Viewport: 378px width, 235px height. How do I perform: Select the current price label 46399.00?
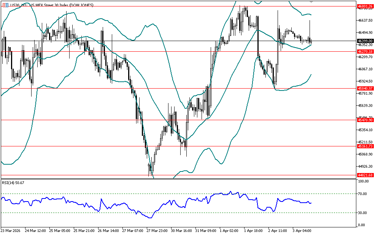[365, 41]
